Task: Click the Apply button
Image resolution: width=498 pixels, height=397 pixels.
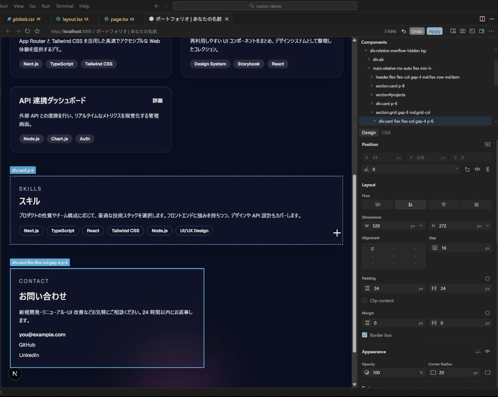Action: coord(434,31)
